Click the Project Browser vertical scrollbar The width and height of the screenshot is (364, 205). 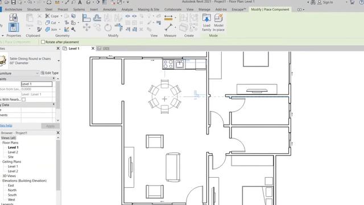click(x=58, y=165)
